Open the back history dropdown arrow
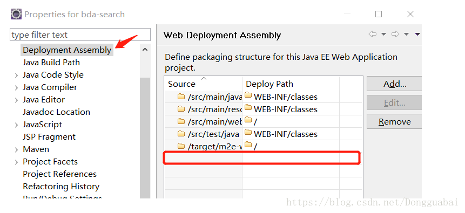The width and height of the screenshot is (465, 213). coord(383,35)
